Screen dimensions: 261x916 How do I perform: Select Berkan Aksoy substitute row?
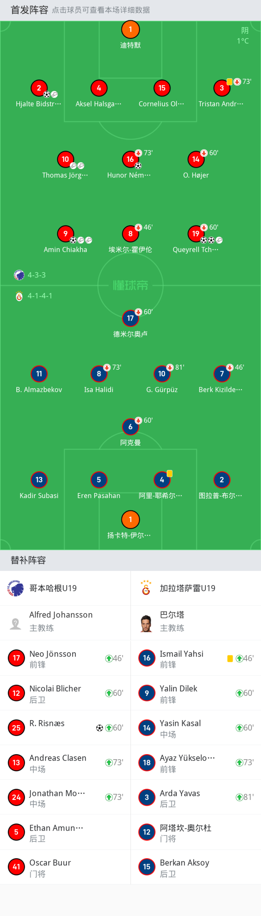pyautogui.click(x=196, y=867)
